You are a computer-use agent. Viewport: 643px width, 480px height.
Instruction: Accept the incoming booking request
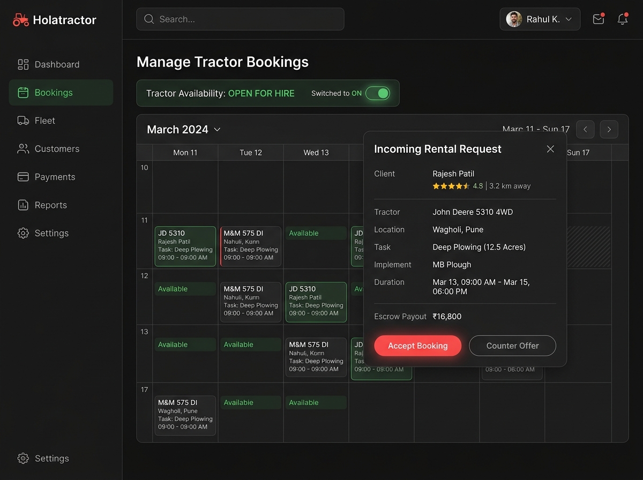[x=418, y=346]
